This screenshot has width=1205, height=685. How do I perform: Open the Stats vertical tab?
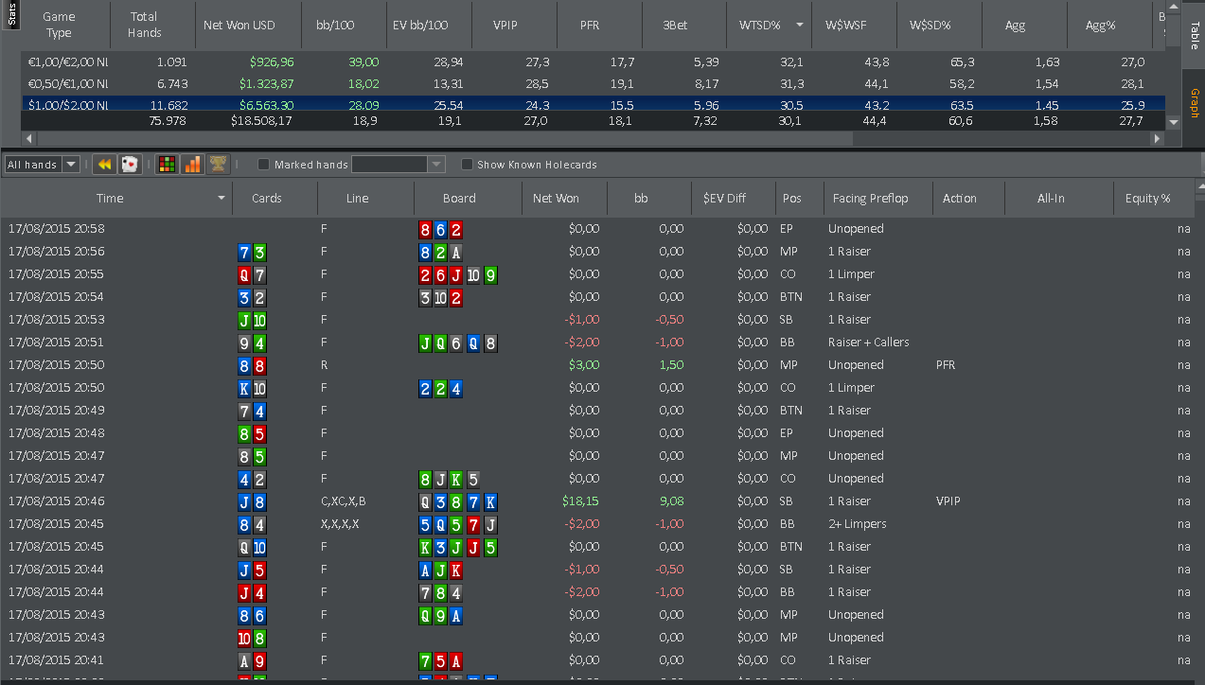pos(10,14)
